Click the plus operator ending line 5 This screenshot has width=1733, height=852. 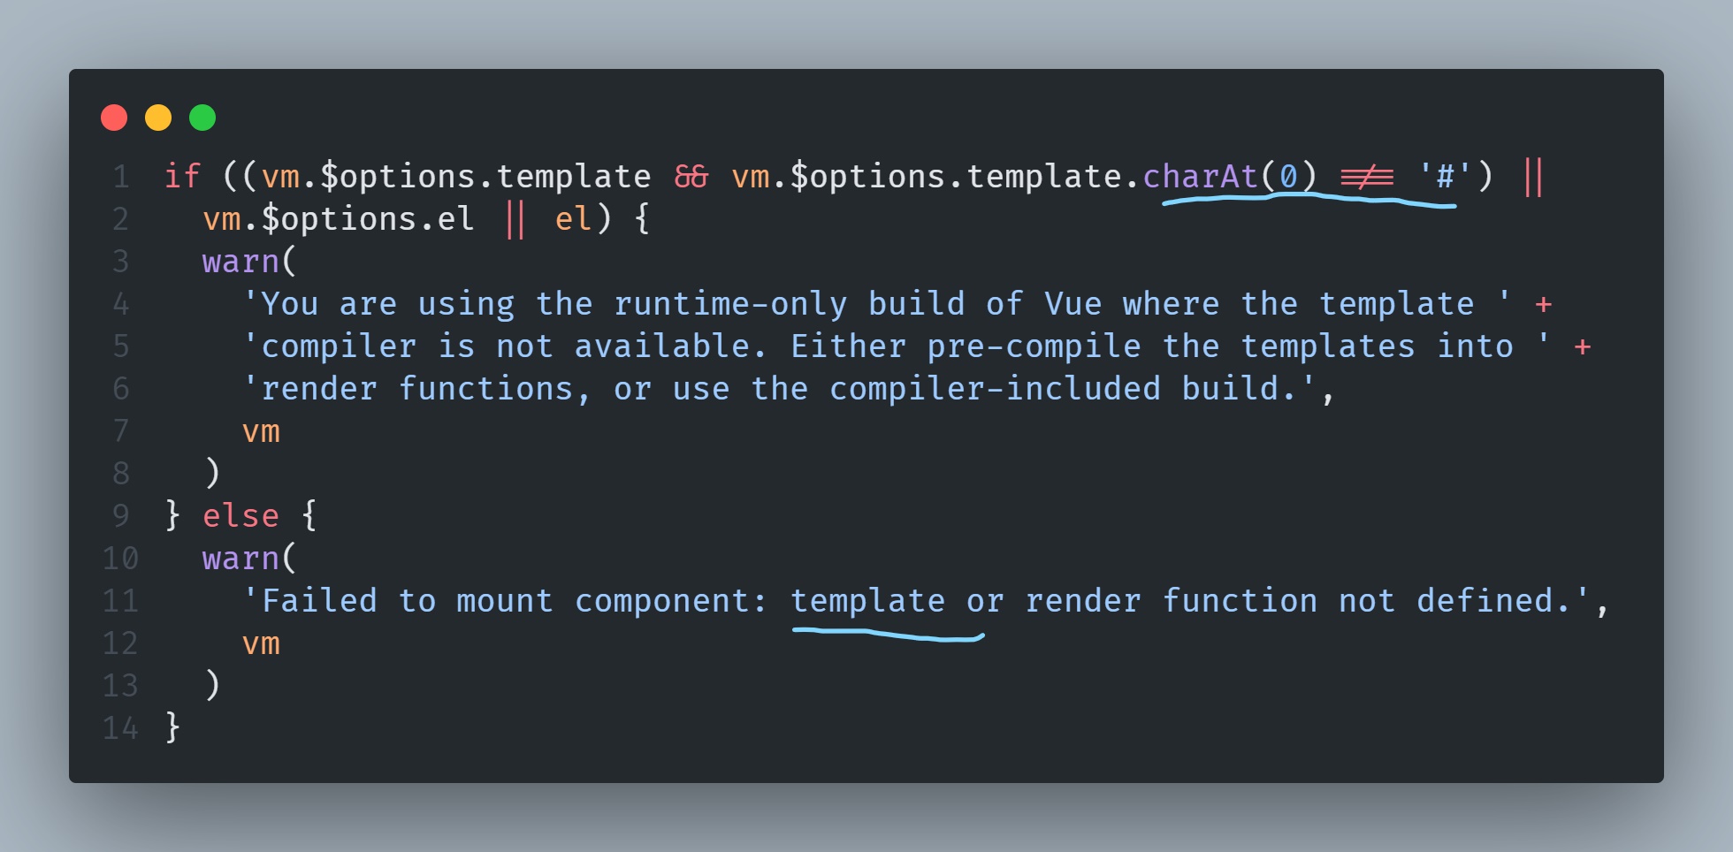coord(1583,346)
